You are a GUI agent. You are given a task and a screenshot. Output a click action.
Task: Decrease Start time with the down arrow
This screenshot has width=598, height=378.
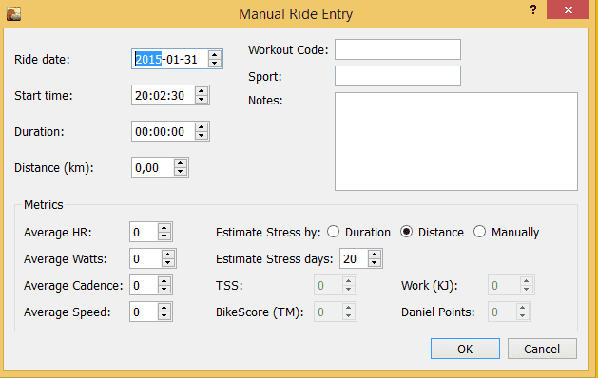tap(201, 100)
